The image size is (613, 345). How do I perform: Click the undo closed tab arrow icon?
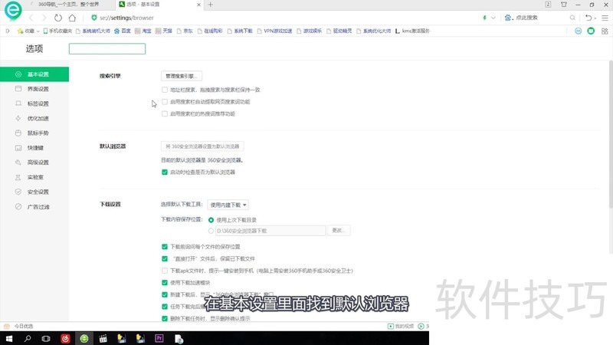click(588, 18)
